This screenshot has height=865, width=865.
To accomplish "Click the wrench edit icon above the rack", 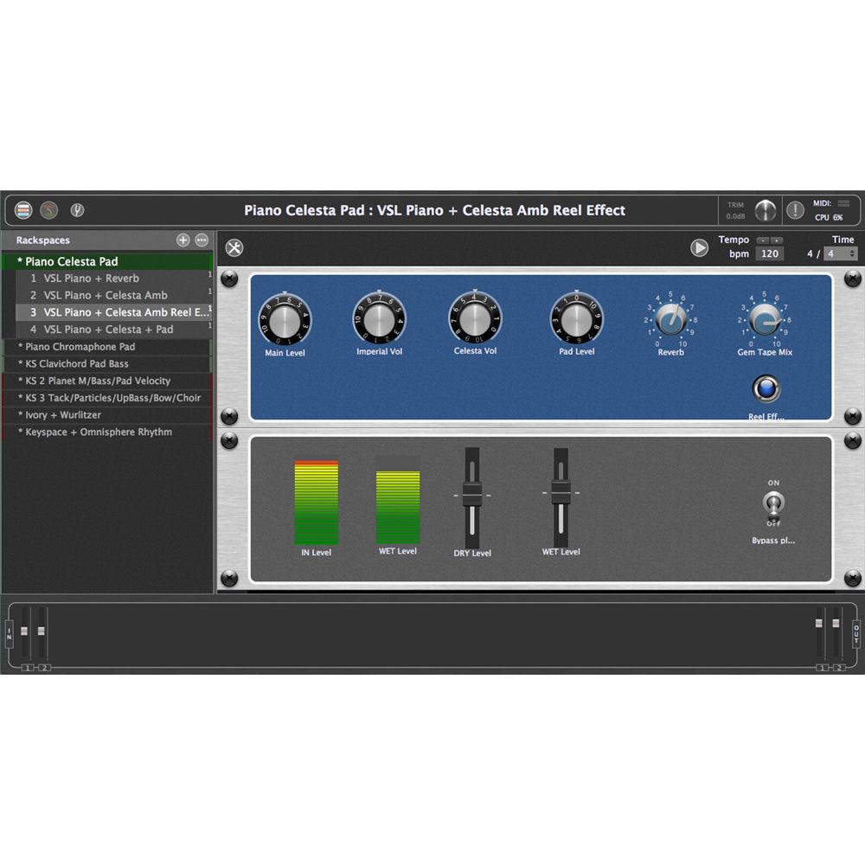I will [234, 247].
